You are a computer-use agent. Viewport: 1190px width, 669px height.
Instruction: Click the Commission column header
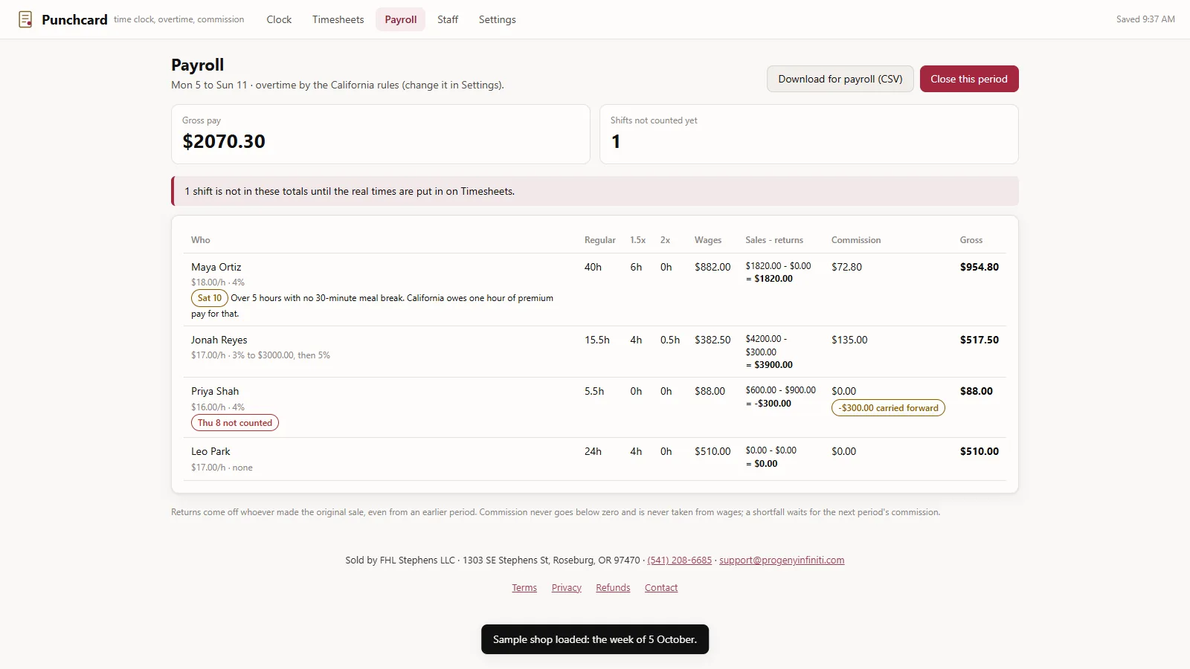(856, 240)
